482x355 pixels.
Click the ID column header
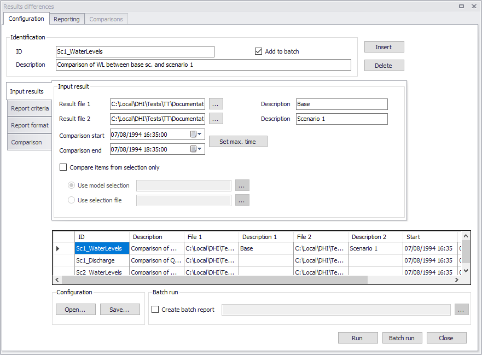coord(102,237)
